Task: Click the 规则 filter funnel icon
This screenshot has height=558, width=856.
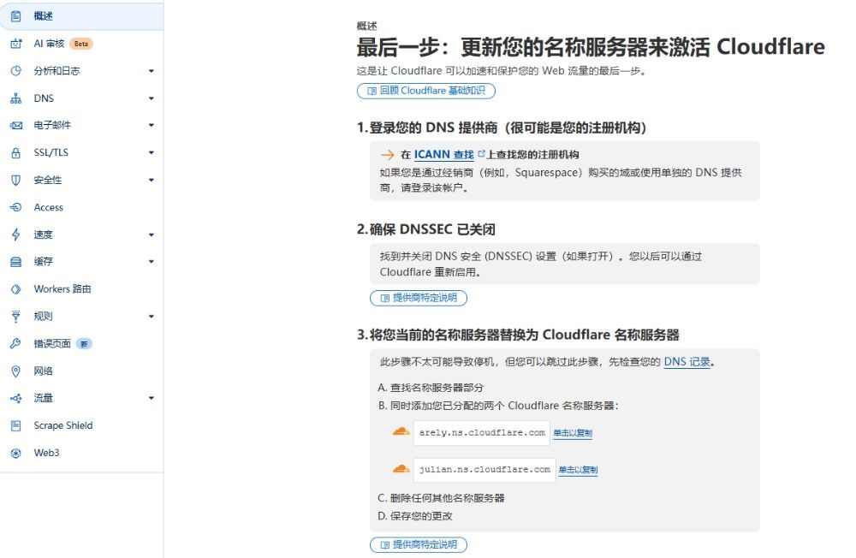Action: (15, 316)
